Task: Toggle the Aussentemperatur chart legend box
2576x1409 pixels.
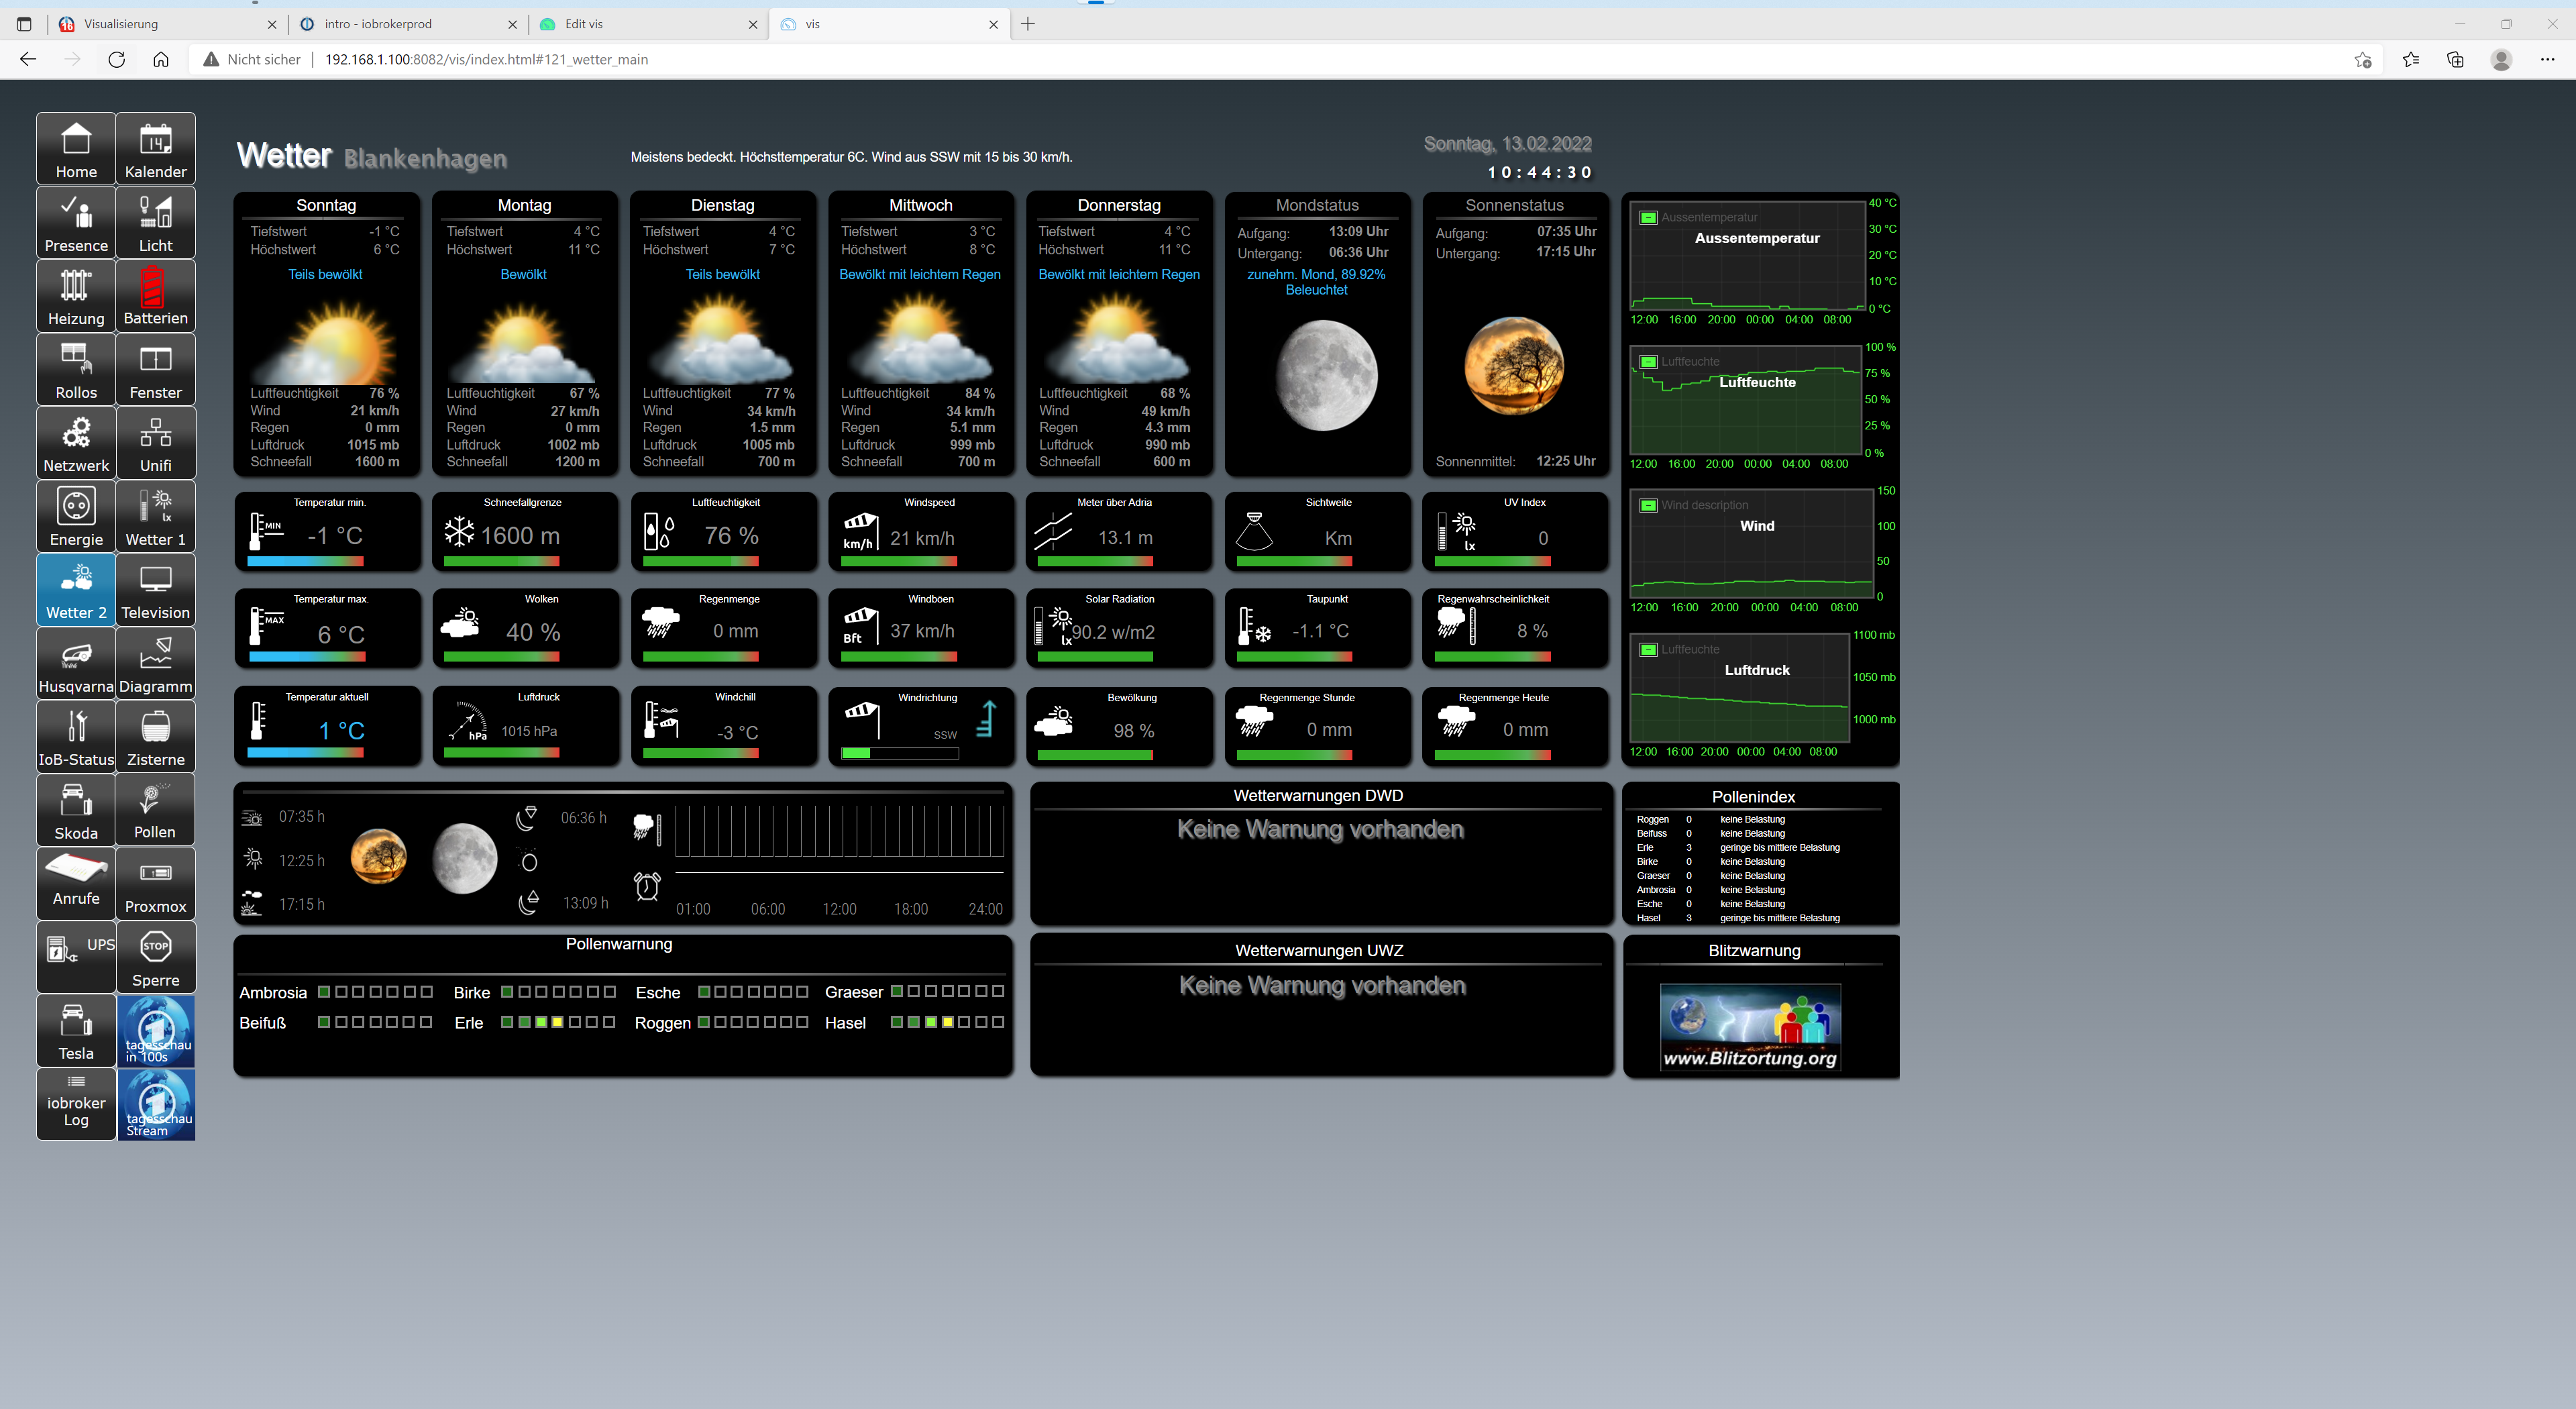Action: (x=1648, y=217)
